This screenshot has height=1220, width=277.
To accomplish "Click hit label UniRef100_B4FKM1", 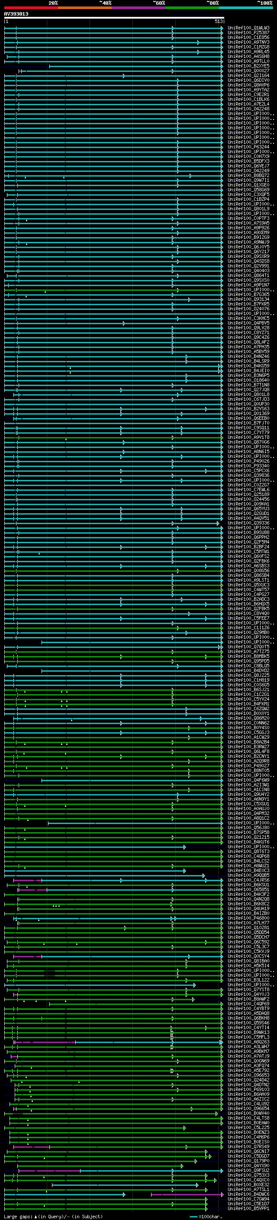I will 248,703.
